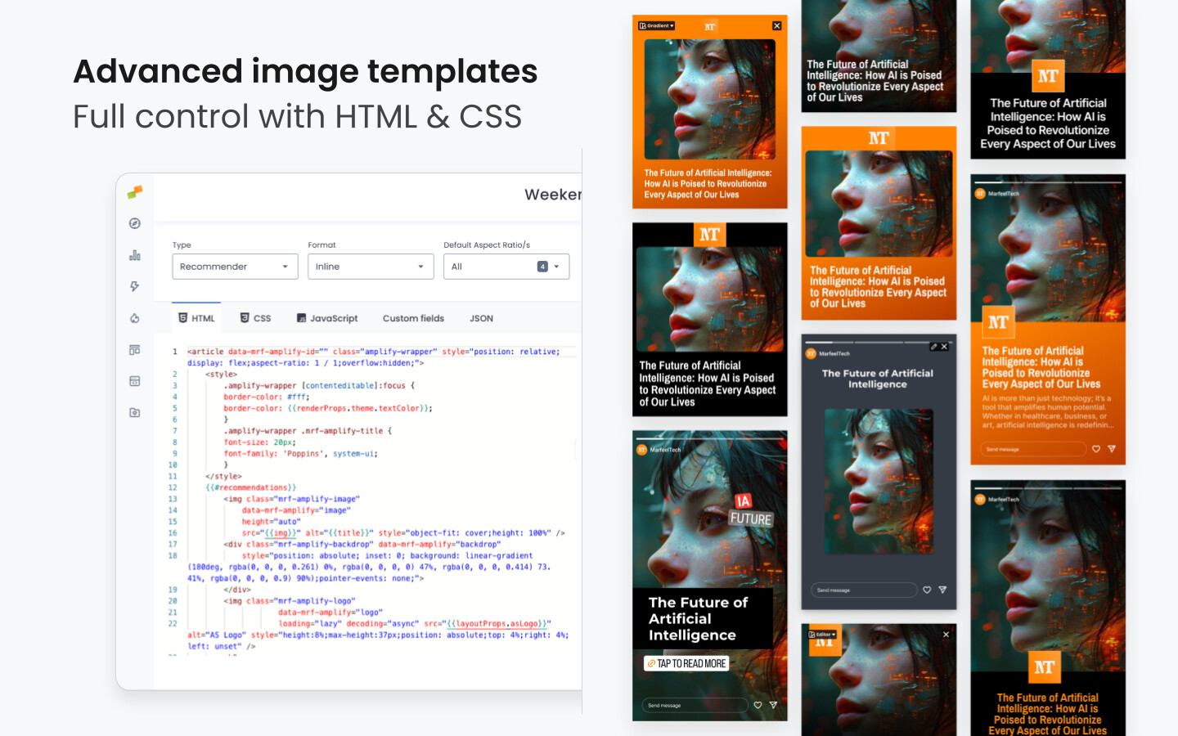Open the Gradient dropdown on first orange card

(656, 26)
